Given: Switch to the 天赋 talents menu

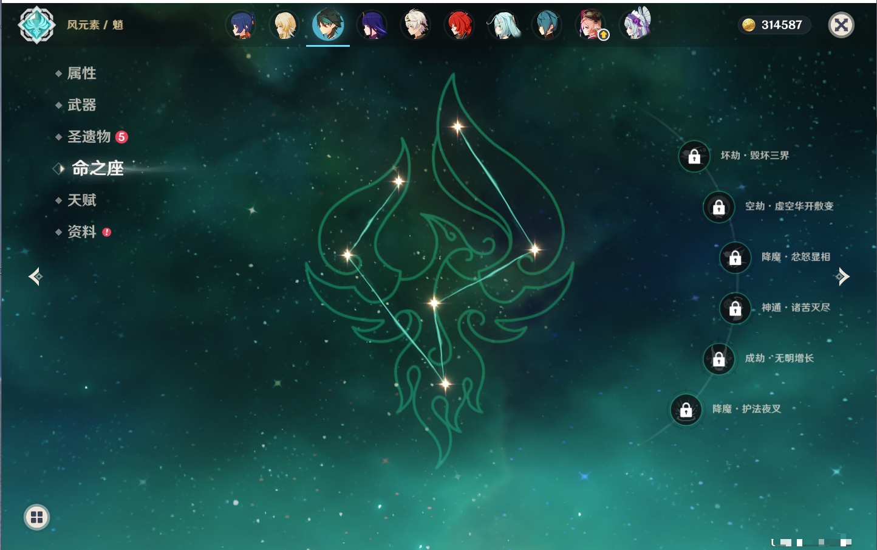Looking at the screenshot, I should (81, 200).
